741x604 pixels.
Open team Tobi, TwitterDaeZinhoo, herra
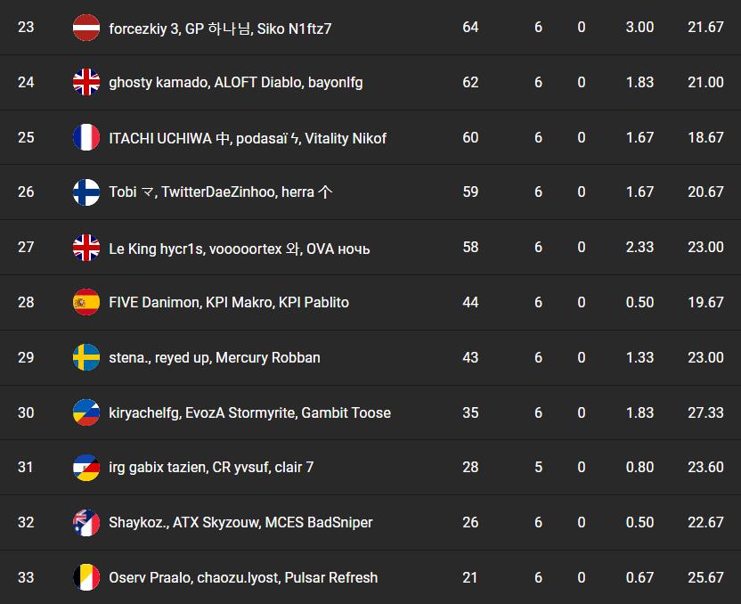(221, 192)
